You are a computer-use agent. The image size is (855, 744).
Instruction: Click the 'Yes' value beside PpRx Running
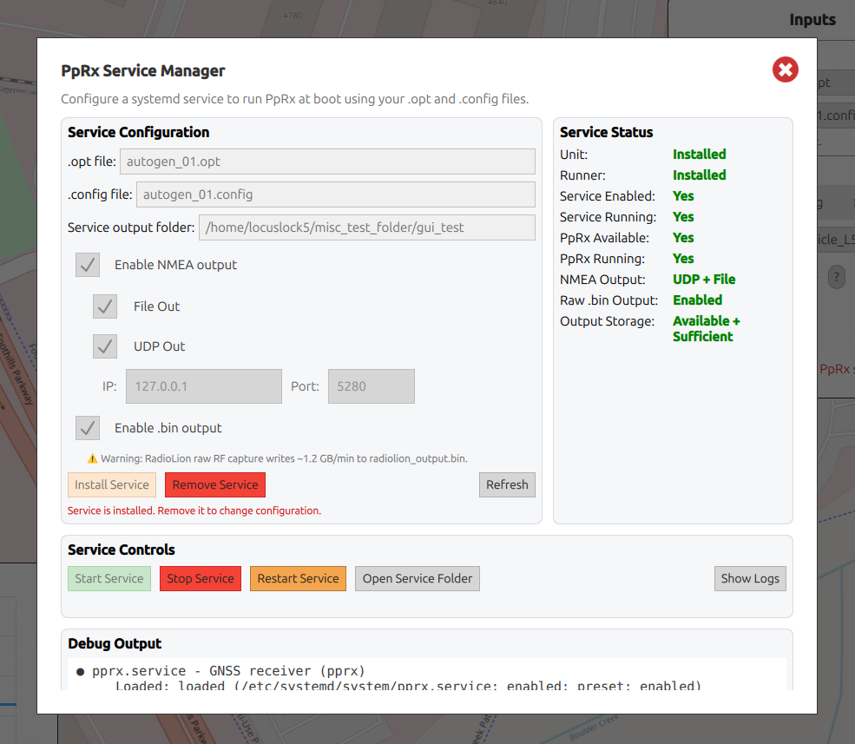tap(683, 259)
